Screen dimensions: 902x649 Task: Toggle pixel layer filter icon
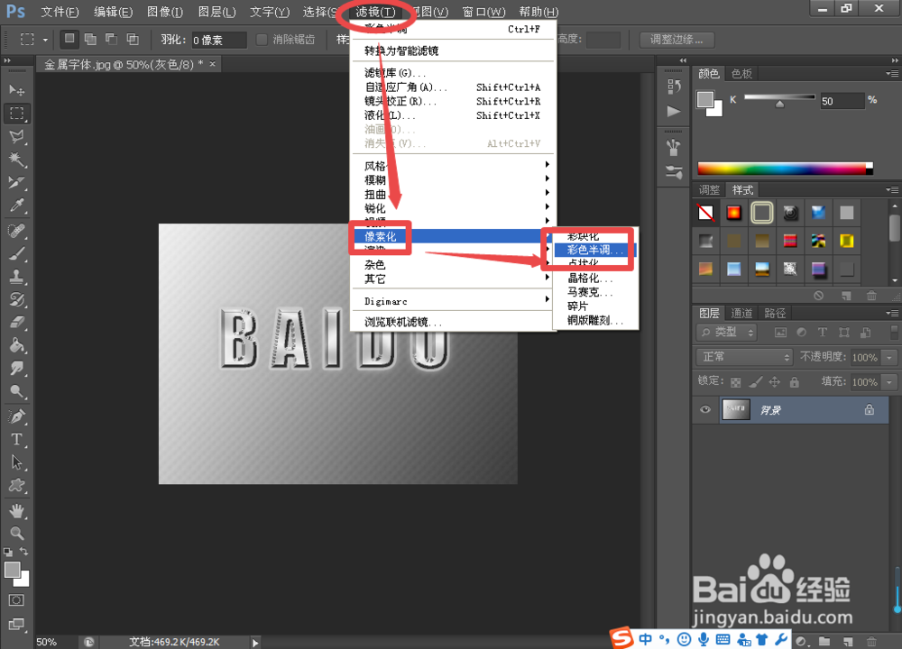pos(780,333)
